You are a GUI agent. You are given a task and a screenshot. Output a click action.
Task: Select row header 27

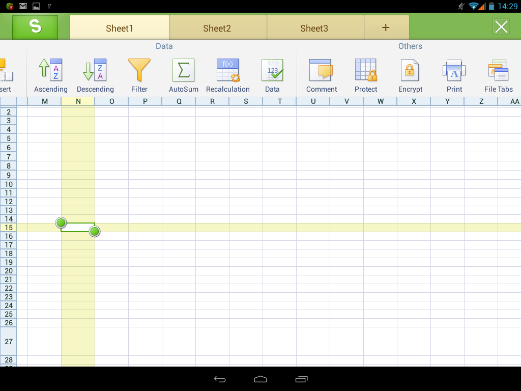point(8,341)
